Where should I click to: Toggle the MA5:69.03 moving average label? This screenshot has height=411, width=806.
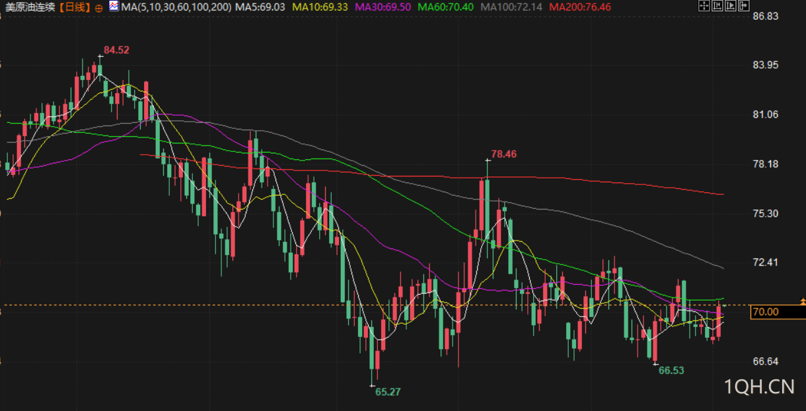pyautogui.click(x=260, y=7)
